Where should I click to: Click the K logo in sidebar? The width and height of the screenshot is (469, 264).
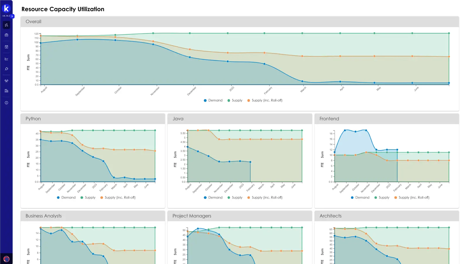pyautogui.click(x=6, y=8)
